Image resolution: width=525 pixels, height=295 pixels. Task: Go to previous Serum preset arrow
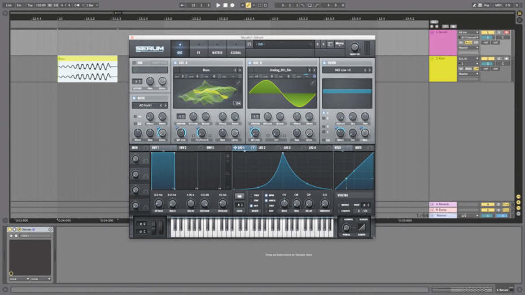[x=318, y=44]
